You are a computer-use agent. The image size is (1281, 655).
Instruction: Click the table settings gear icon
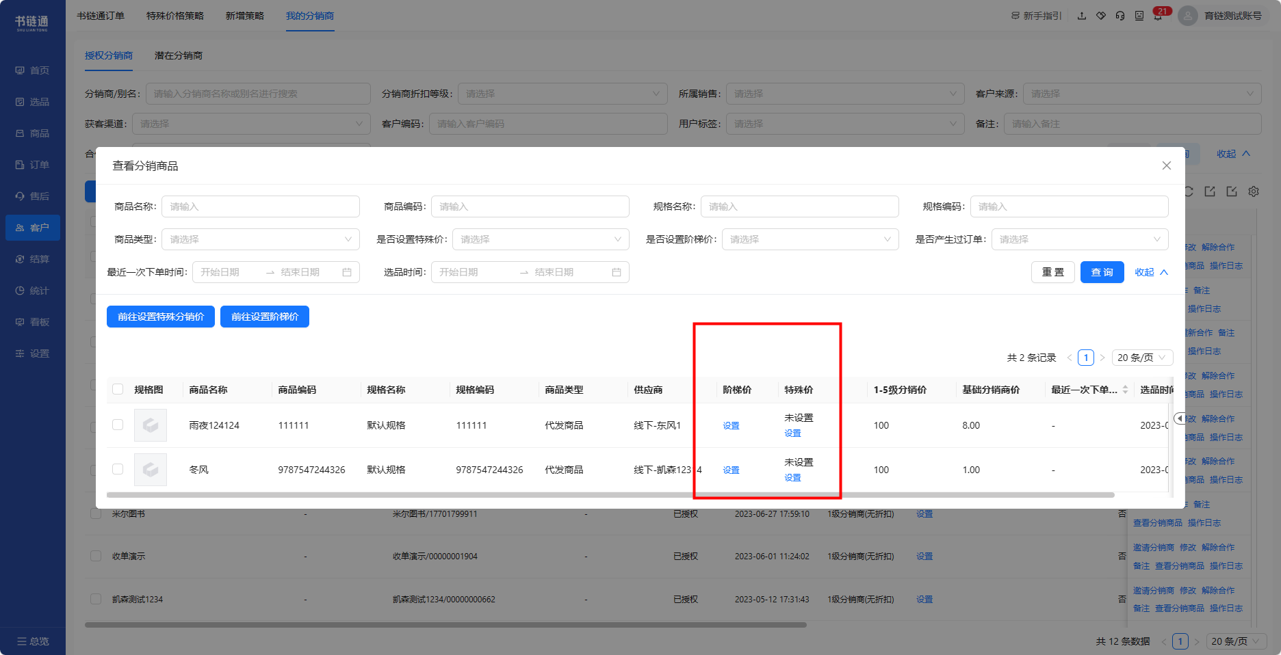click(x=1254, y=191)
